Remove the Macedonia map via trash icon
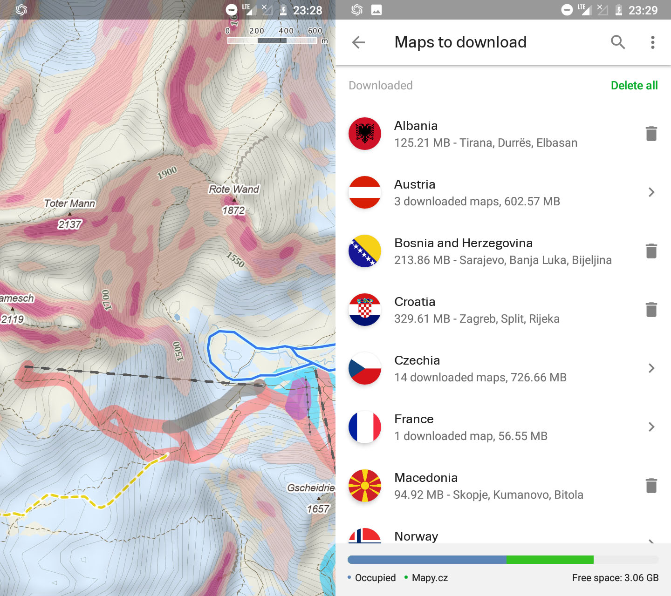This screenshot has width=671, height=596. click(x=651, y=486)
